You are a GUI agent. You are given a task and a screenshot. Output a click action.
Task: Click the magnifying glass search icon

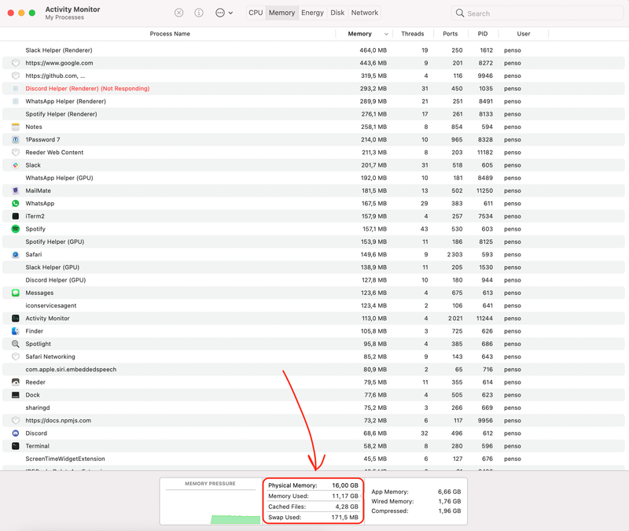point(460,13)
